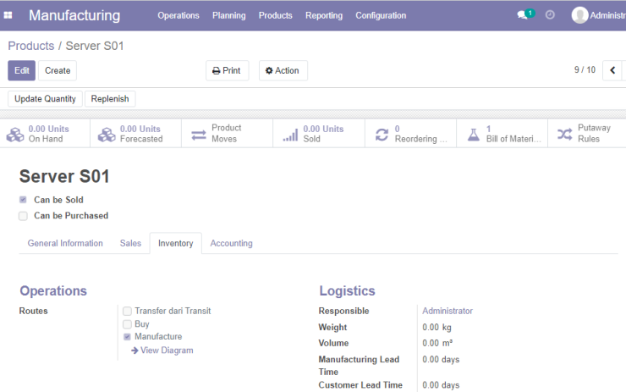This screenshot has width=626, height=392.
Task: Open the Configuration menu
Action: [381, 15]
